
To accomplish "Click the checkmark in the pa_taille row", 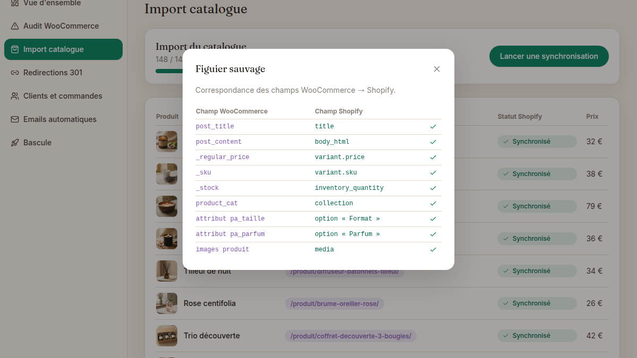I will tap(433, 219).
